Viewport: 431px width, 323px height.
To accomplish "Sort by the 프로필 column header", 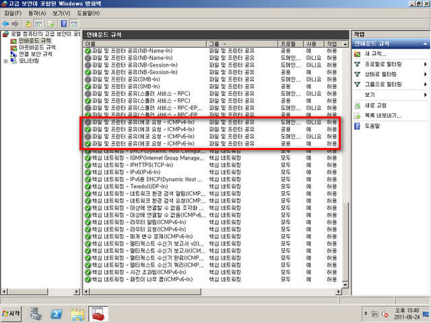I will coord(290,44).
